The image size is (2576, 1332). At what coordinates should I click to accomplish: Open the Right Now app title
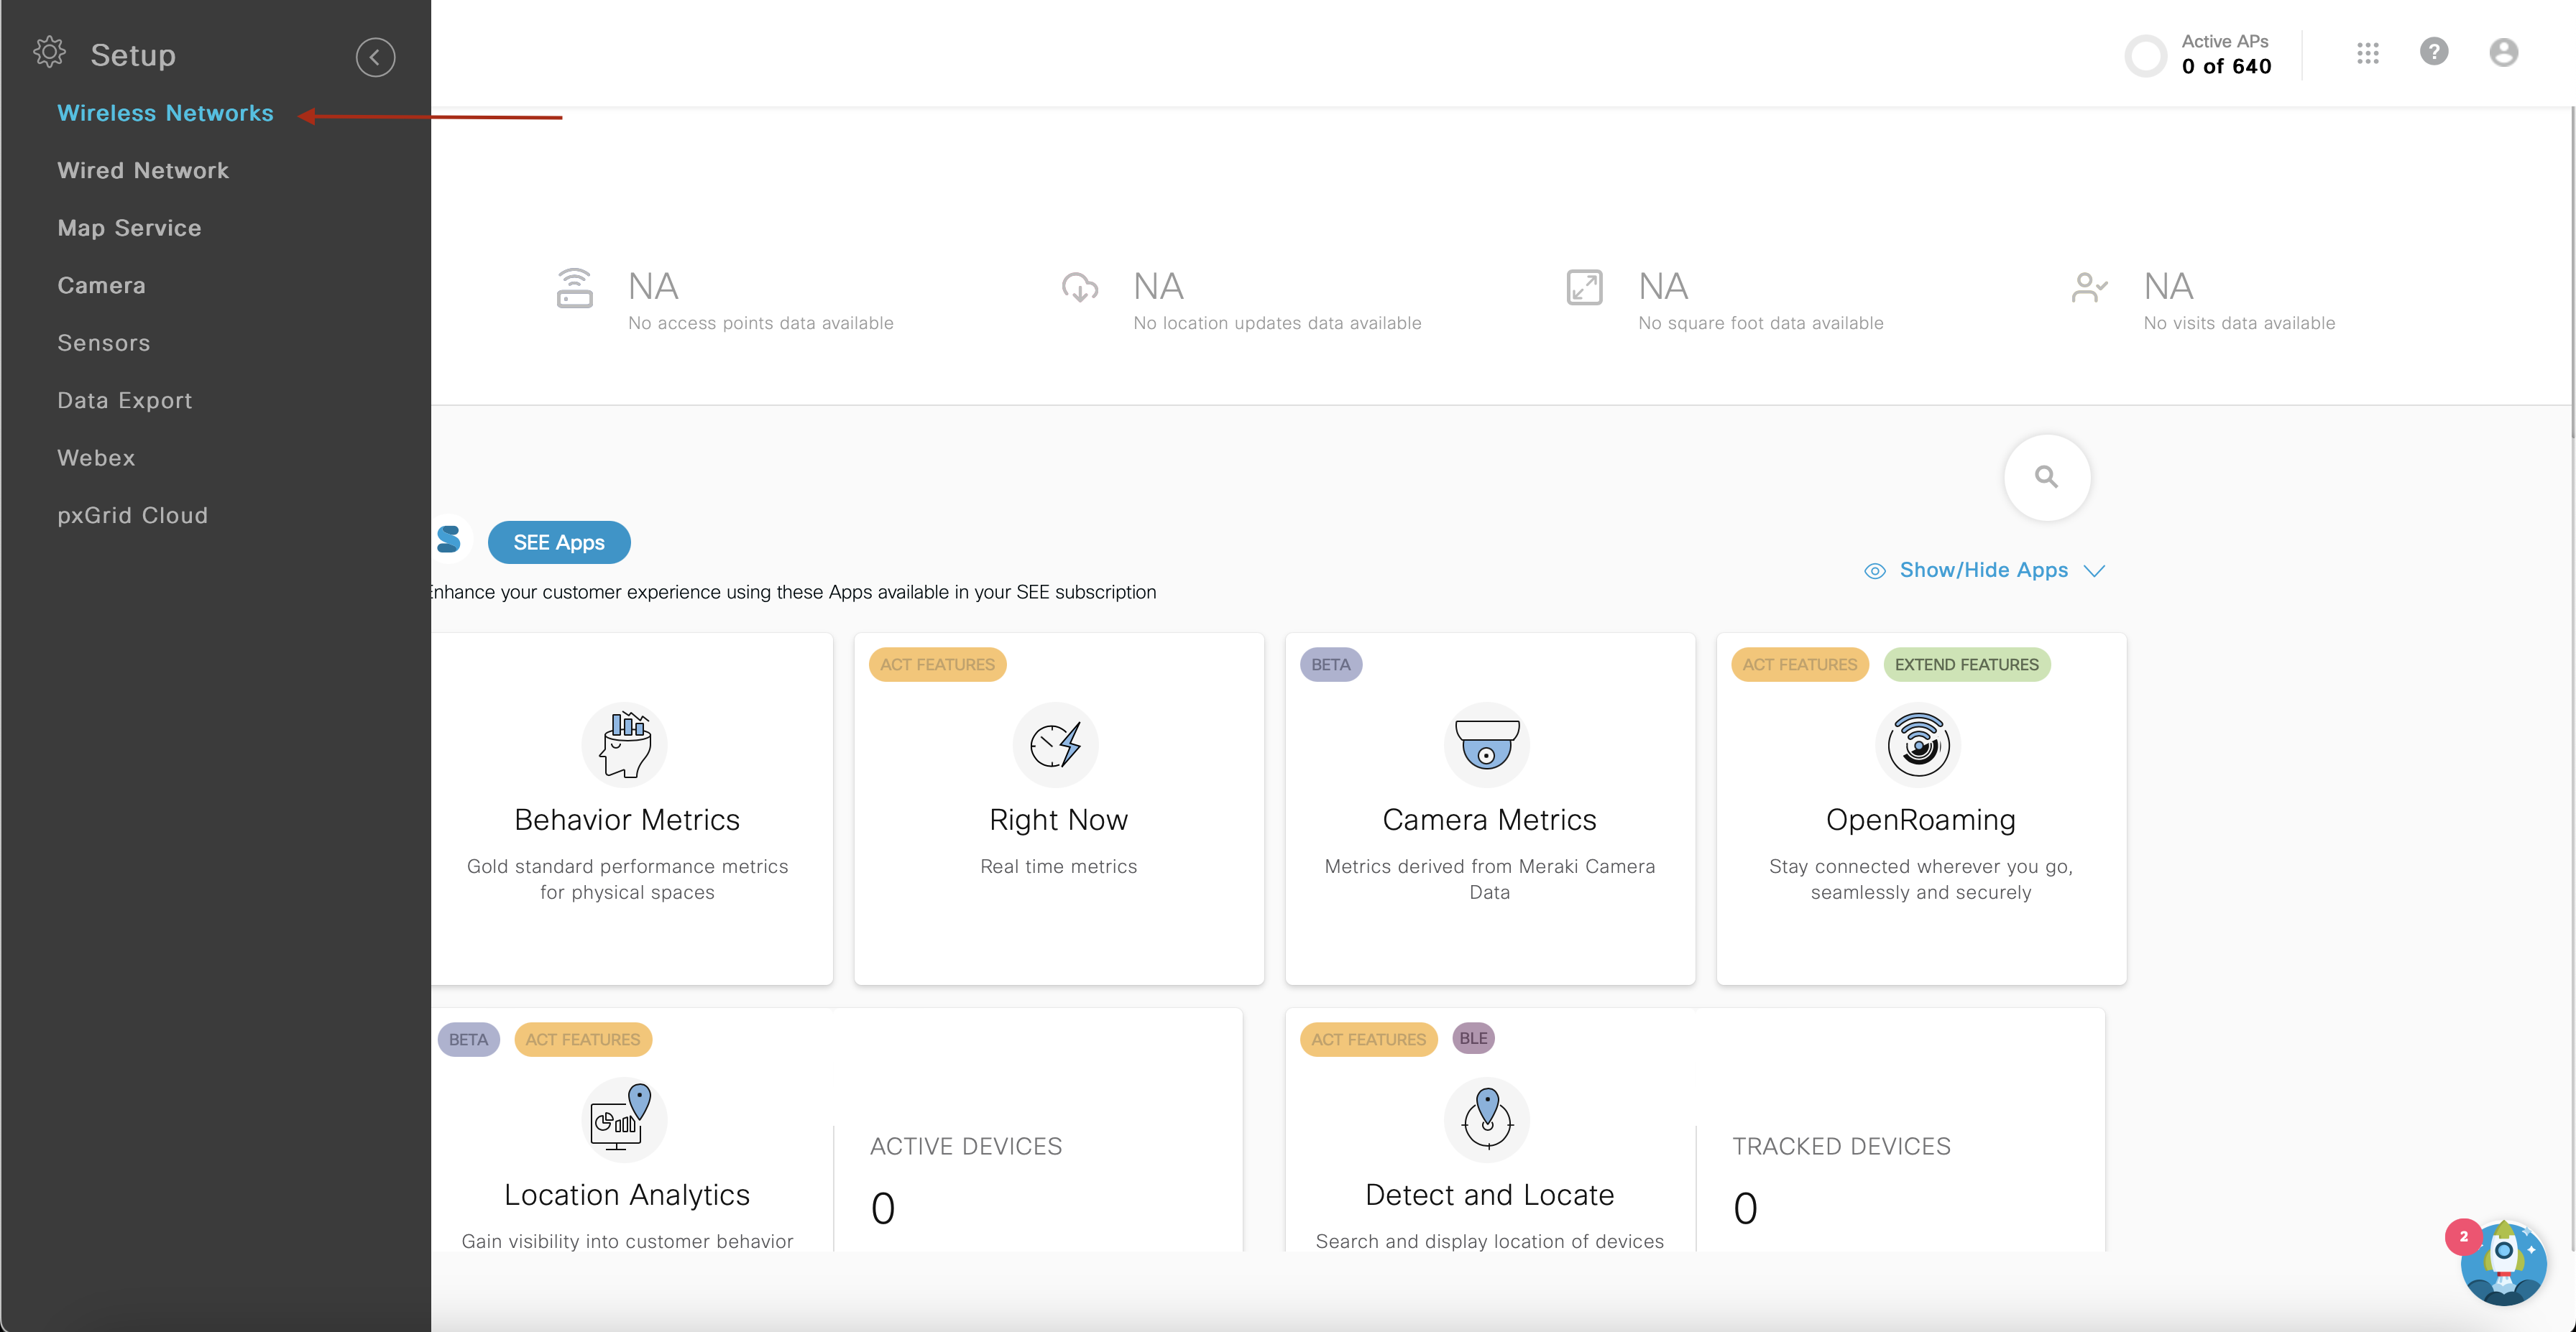(x=1058, y=820)
